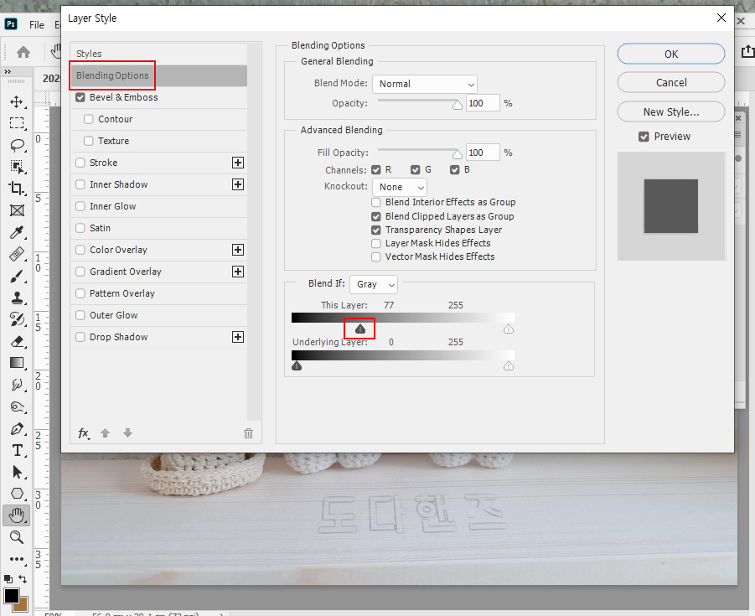Select the Pen tool

pyautogui.click(x=17, y=428)
